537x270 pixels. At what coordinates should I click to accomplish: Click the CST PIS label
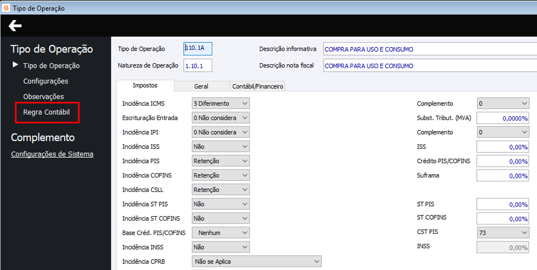[x=427, y=232]
